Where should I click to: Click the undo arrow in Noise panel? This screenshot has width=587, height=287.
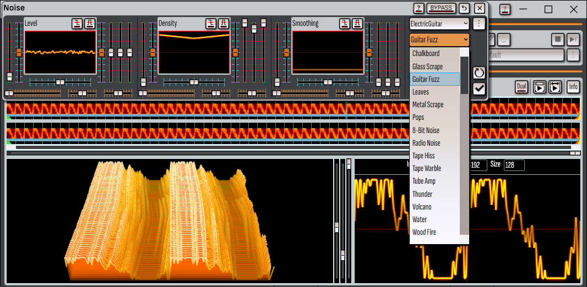coord(464,8)
